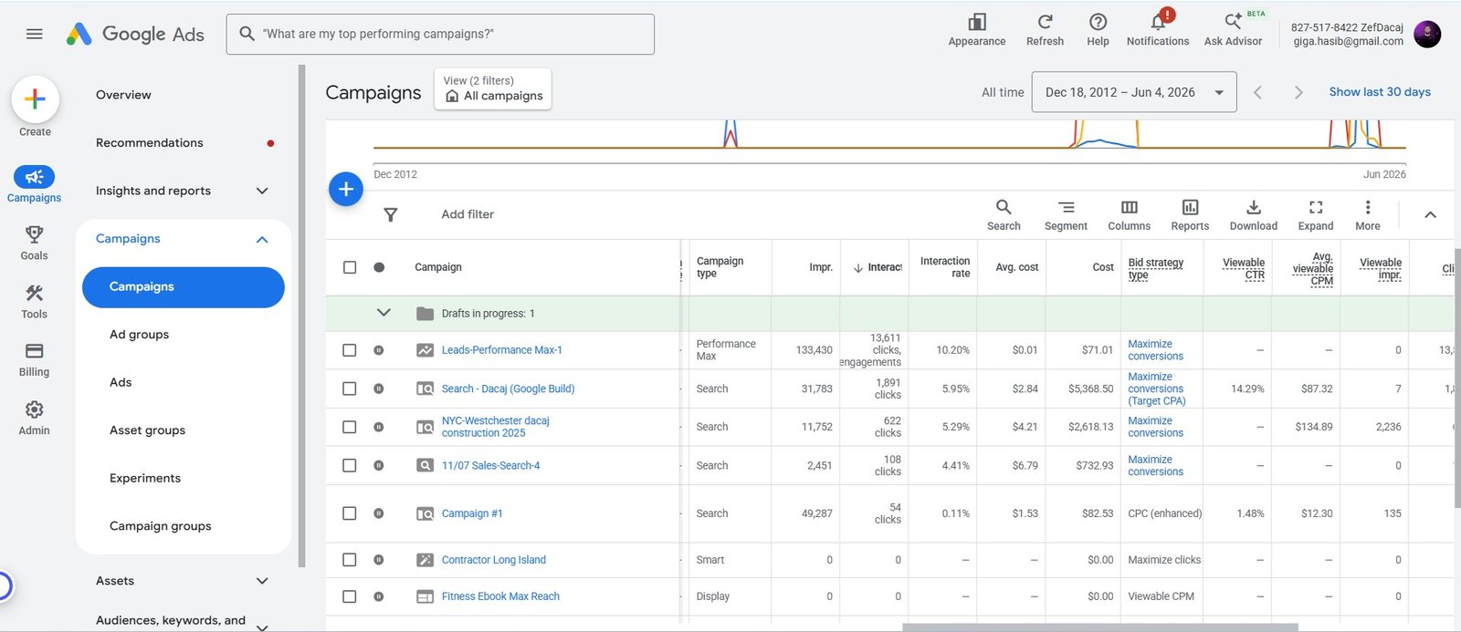Go to next date range

click(1298, 92)
